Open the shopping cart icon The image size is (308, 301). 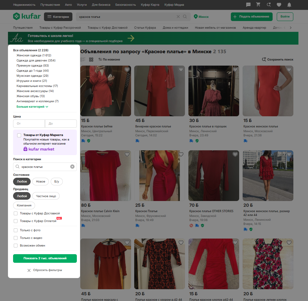(x=258, y=4)
